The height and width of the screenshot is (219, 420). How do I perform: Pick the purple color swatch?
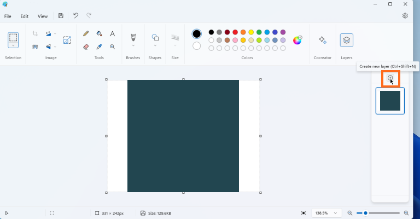[x=283, y=32]
